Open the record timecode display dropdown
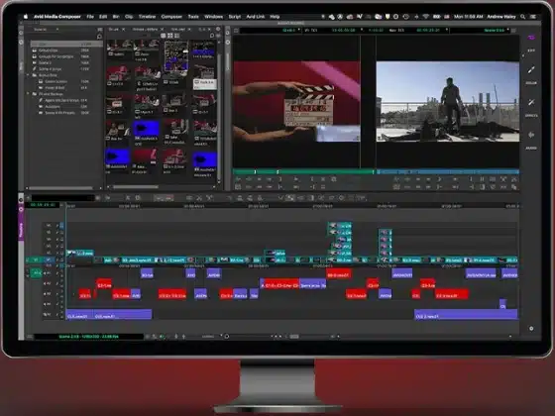 pos(446,30)
